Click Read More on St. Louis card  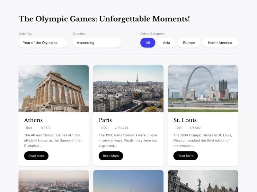point(186,156)
